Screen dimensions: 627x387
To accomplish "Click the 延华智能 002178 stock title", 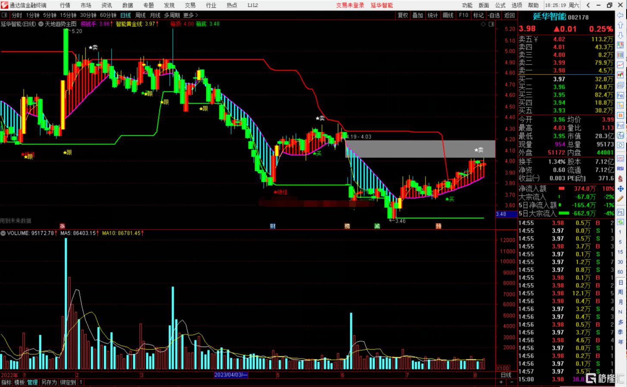I will (x=561, y=17).
